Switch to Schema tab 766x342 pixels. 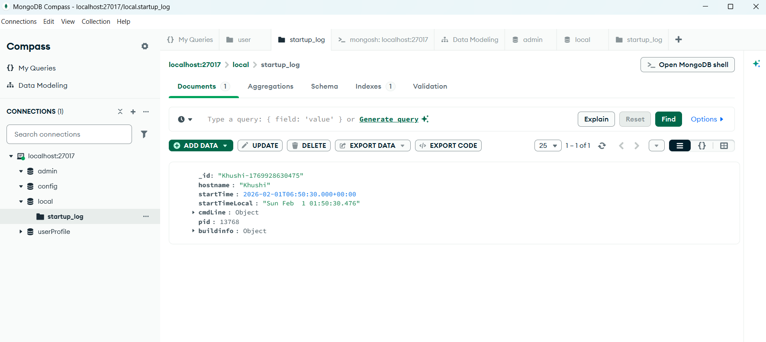click(x=324, y=86)
